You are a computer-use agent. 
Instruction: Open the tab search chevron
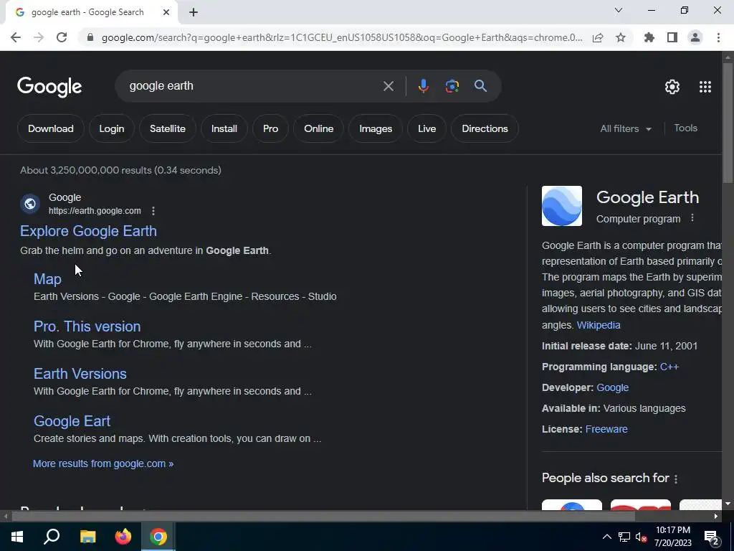(x=619, y=10)
